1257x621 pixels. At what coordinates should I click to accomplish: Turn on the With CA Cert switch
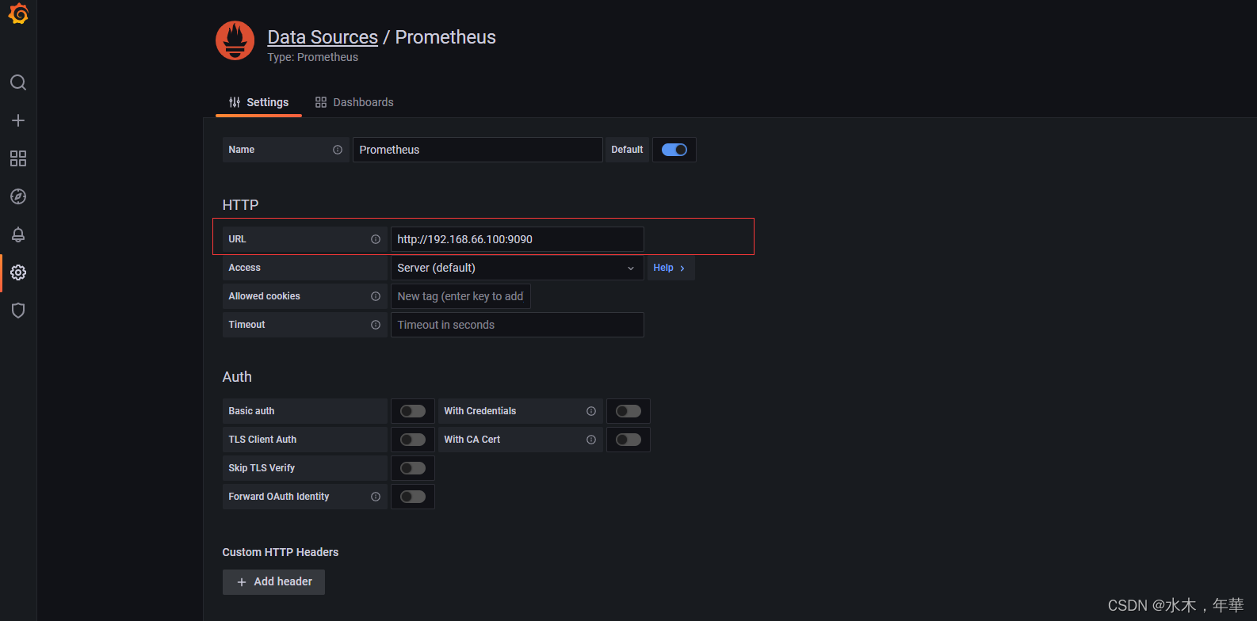pos(628,440)
